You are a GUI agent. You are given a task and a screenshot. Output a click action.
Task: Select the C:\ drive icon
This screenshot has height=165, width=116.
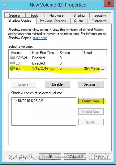point(13,63)
